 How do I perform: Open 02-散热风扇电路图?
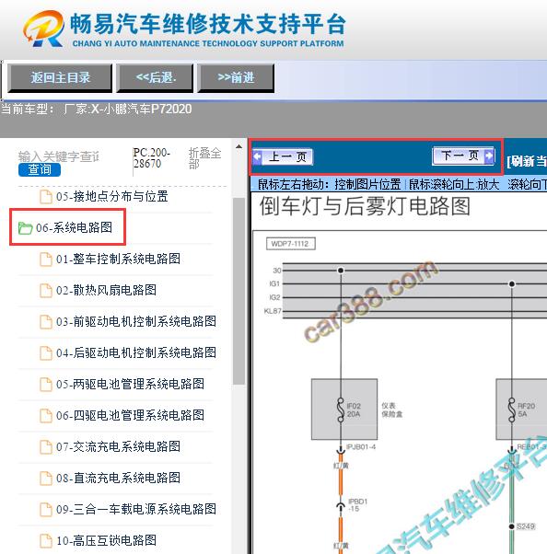(x=106, y=291)
